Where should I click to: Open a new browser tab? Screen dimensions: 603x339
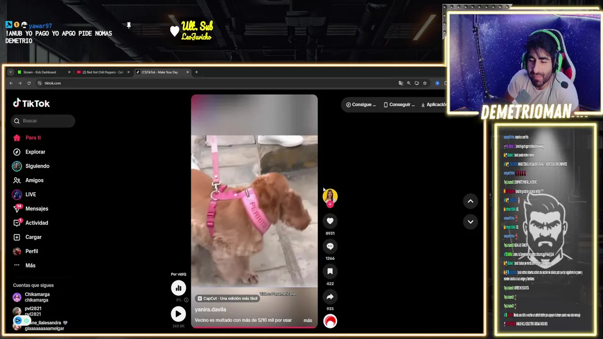click(x=196, y=72)
